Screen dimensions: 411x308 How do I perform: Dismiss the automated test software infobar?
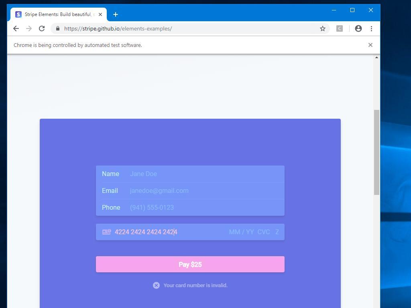tap(370, 45)
